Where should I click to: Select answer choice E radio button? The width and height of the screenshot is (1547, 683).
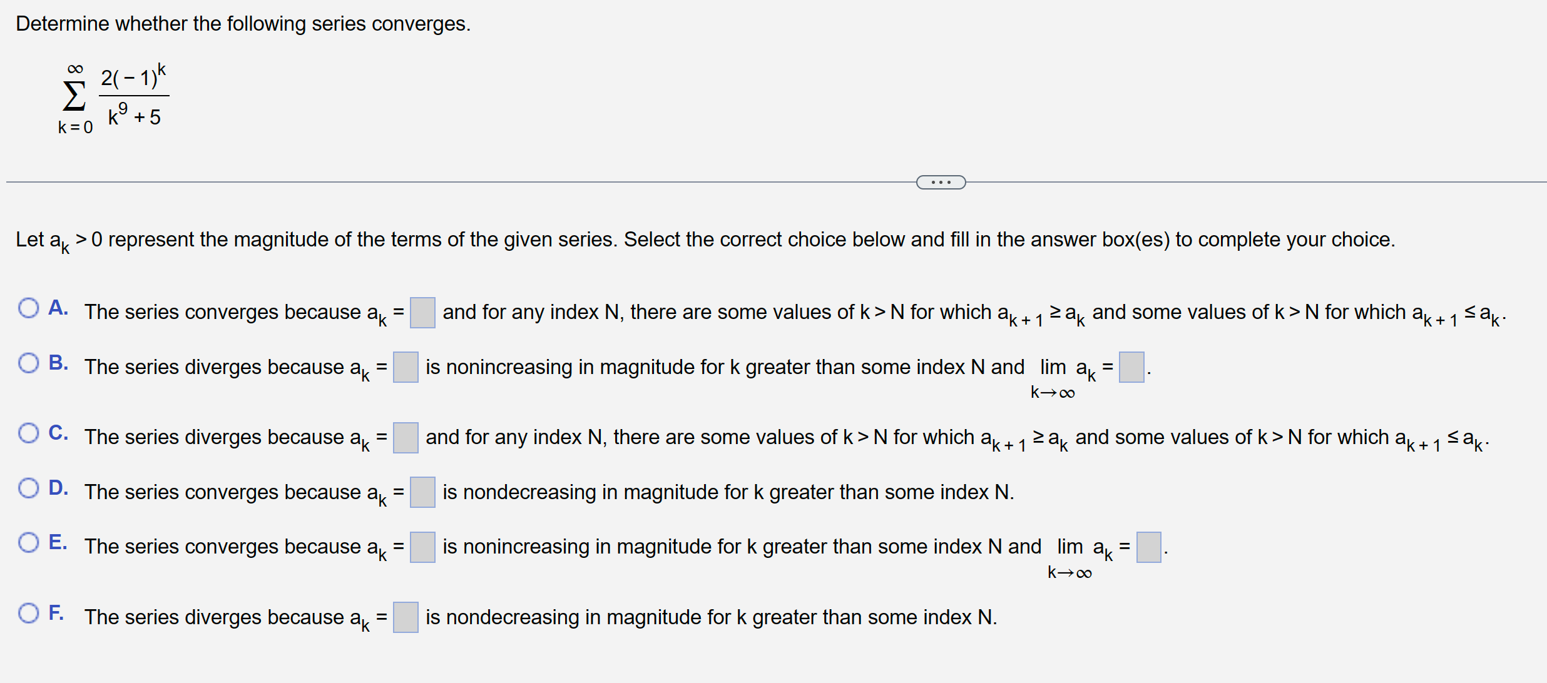28,542
